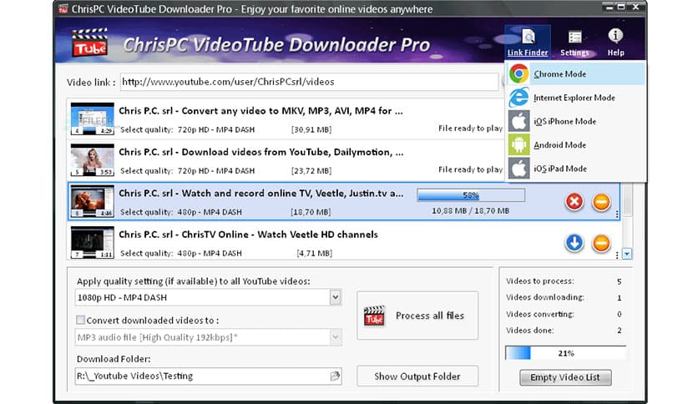The width and height of the screenshot is (698, 404).
Task: Click the Internet Explorer logo icon
Action: point(519,98)
